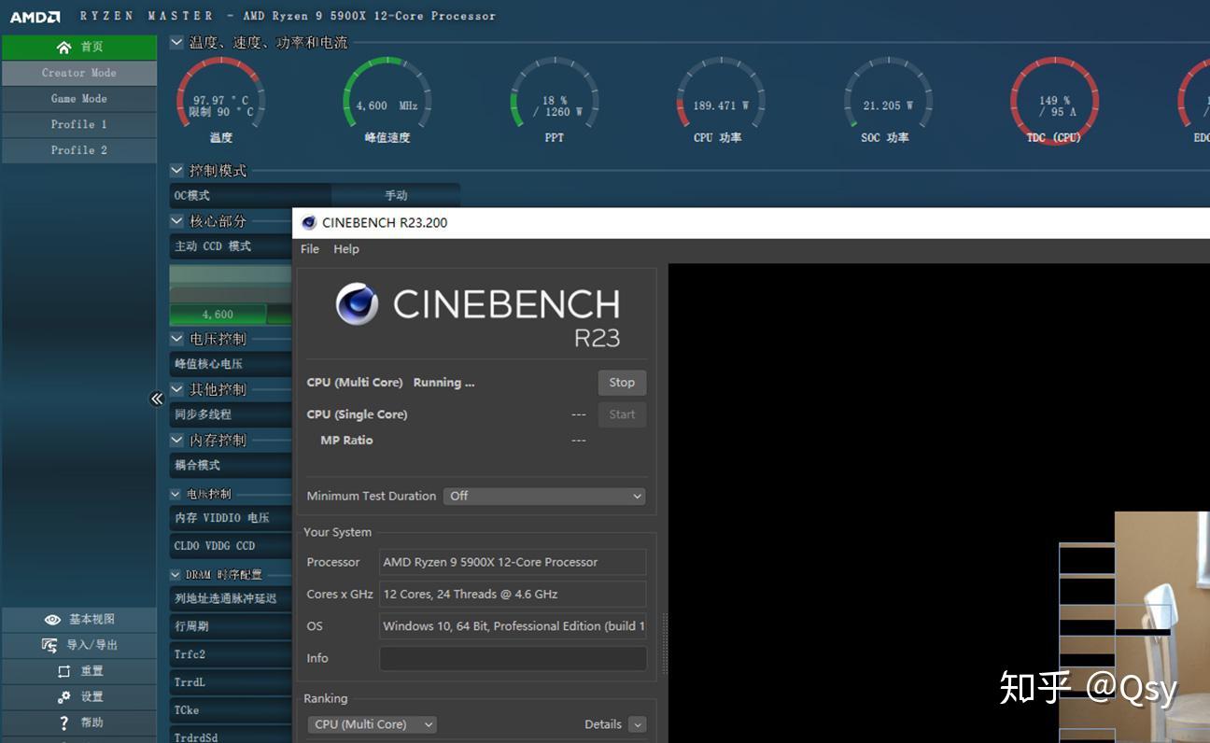Click the PPT gauge
This screenshot has height=743, width=1210.
point(555,101)
